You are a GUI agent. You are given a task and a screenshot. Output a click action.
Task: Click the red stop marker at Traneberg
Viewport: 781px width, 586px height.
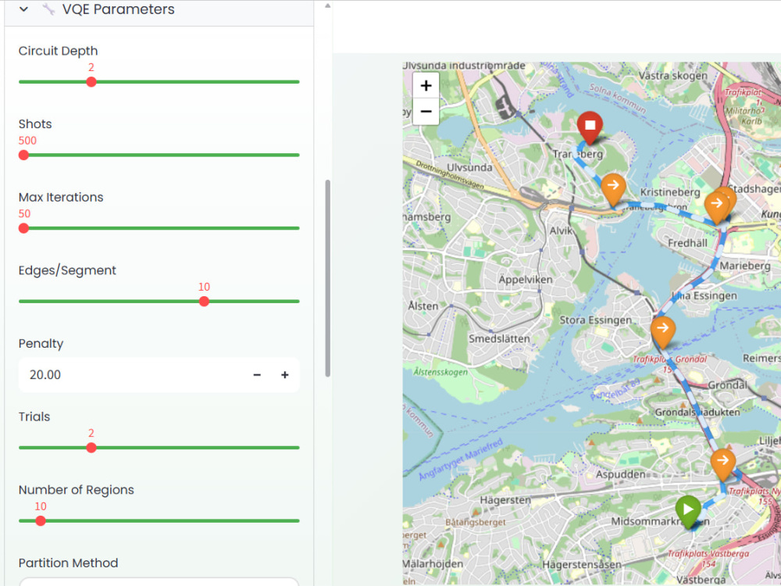click(590, 127)
